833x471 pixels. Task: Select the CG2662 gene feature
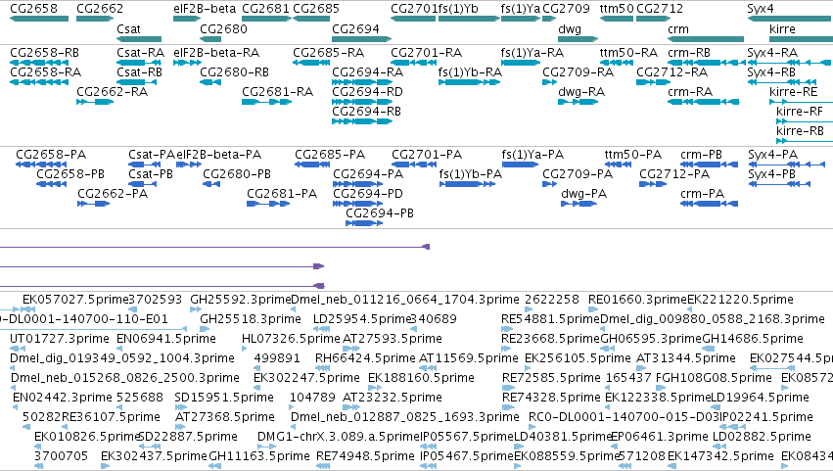(95, 19)
